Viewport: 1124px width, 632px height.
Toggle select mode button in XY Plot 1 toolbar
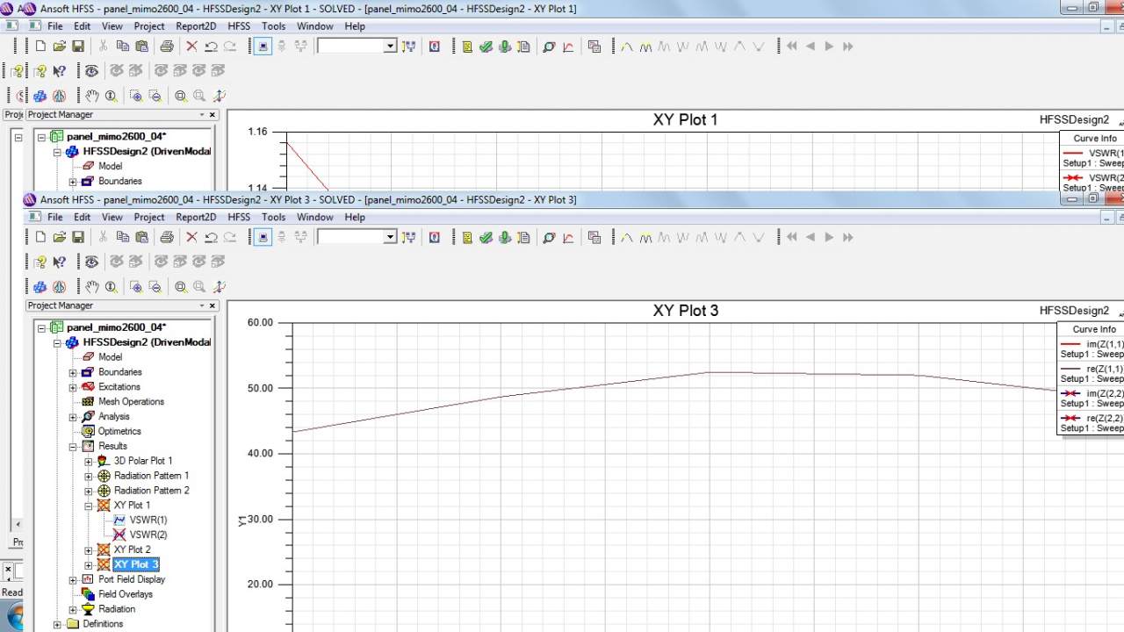point(263,46)
